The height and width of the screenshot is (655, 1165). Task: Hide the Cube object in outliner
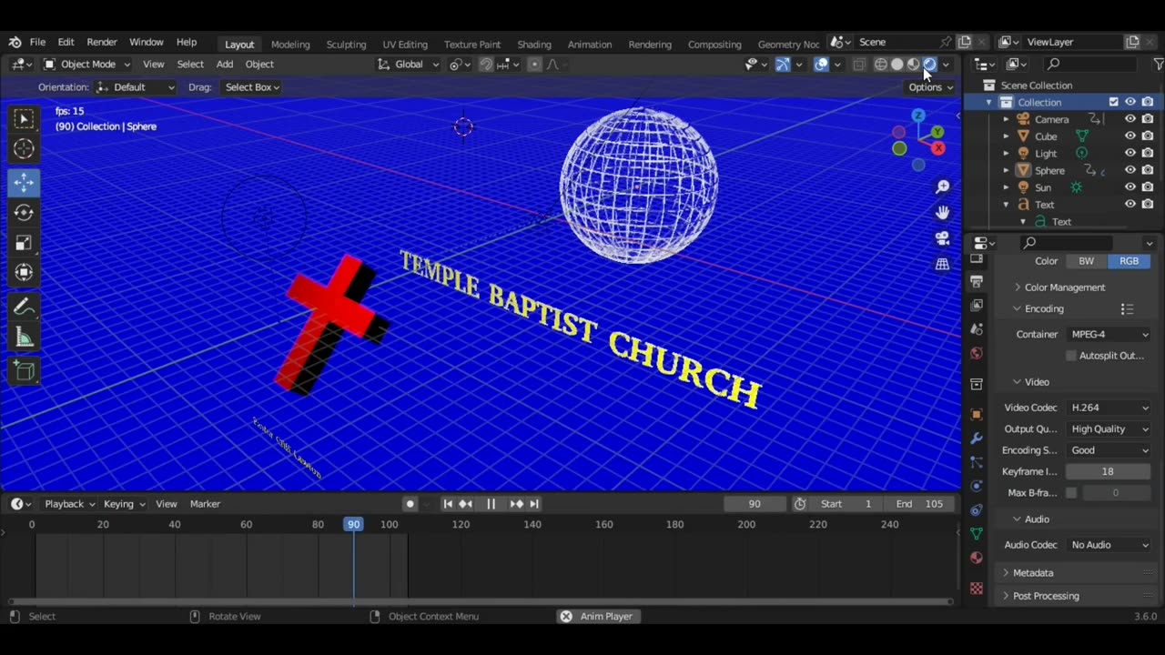point(1130,136)
